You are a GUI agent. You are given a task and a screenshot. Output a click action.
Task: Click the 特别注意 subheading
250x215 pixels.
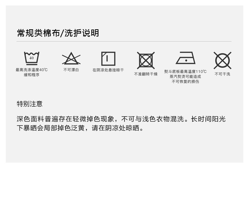pos(30,104)
